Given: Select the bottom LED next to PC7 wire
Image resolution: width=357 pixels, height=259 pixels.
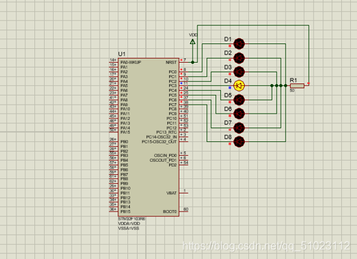Looking at the screenshot, I should click(x=239, y=142).
